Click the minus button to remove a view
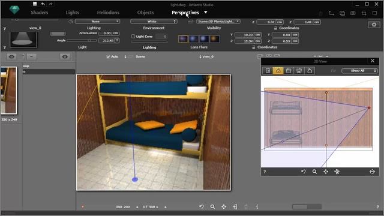384x216 pixels. [x=32, y=56]
